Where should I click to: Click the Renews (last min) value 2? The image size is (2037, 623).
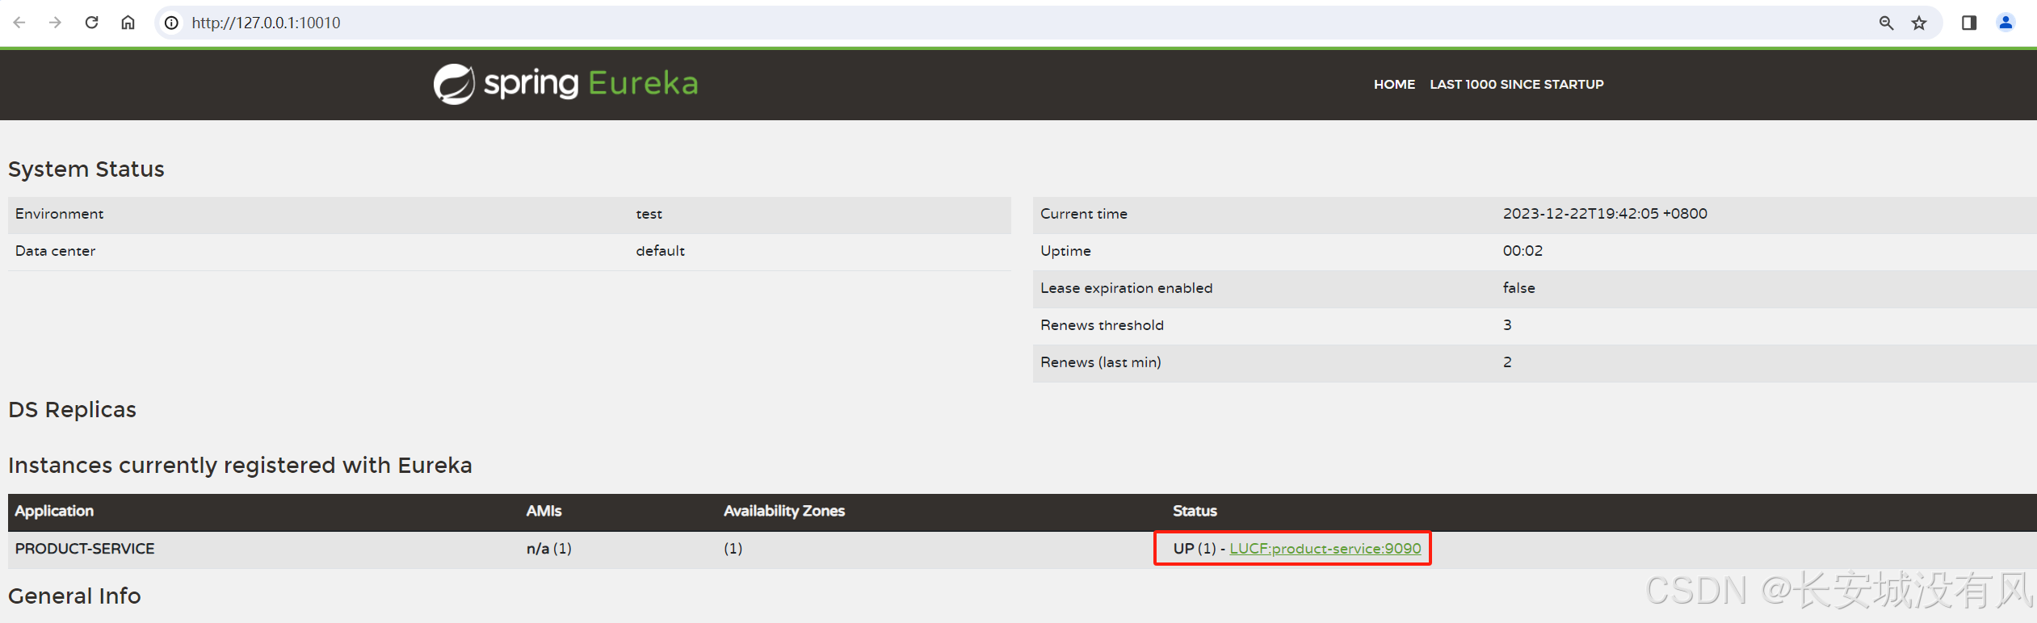point(1507,362)
